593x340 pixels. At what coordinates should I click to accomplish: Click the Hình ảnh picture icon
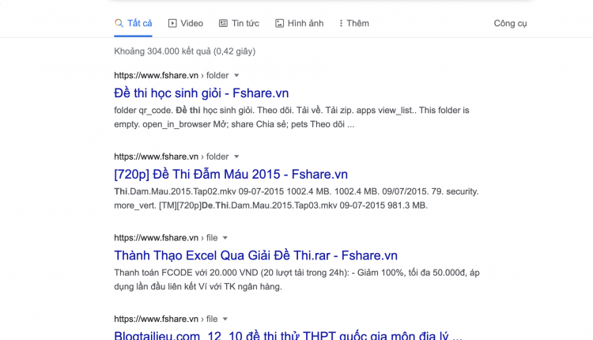[279, 23]
